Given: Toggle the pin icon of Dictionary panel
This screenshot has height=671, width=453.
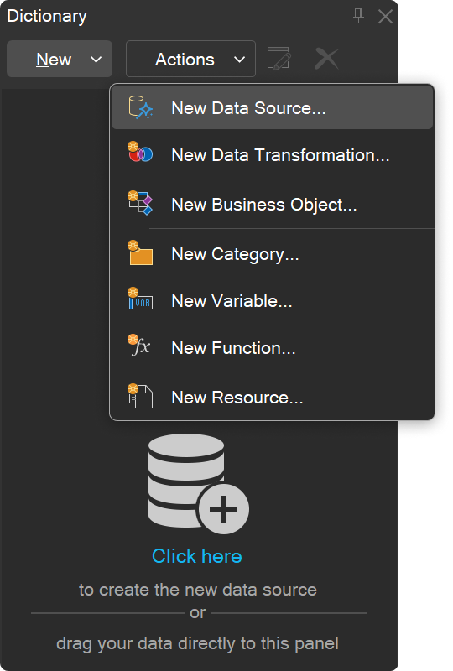Looking at the screenshot, I should tap(358, 16).
